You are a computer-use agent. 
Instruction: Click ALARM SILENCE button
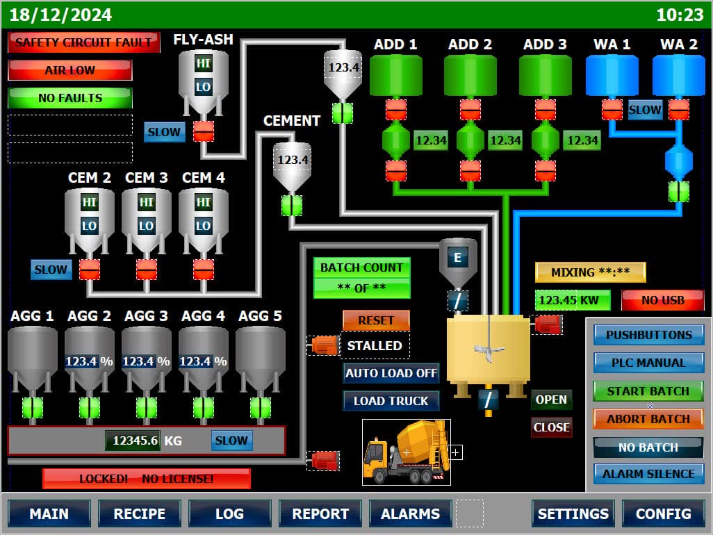click(x=648, y=474)
